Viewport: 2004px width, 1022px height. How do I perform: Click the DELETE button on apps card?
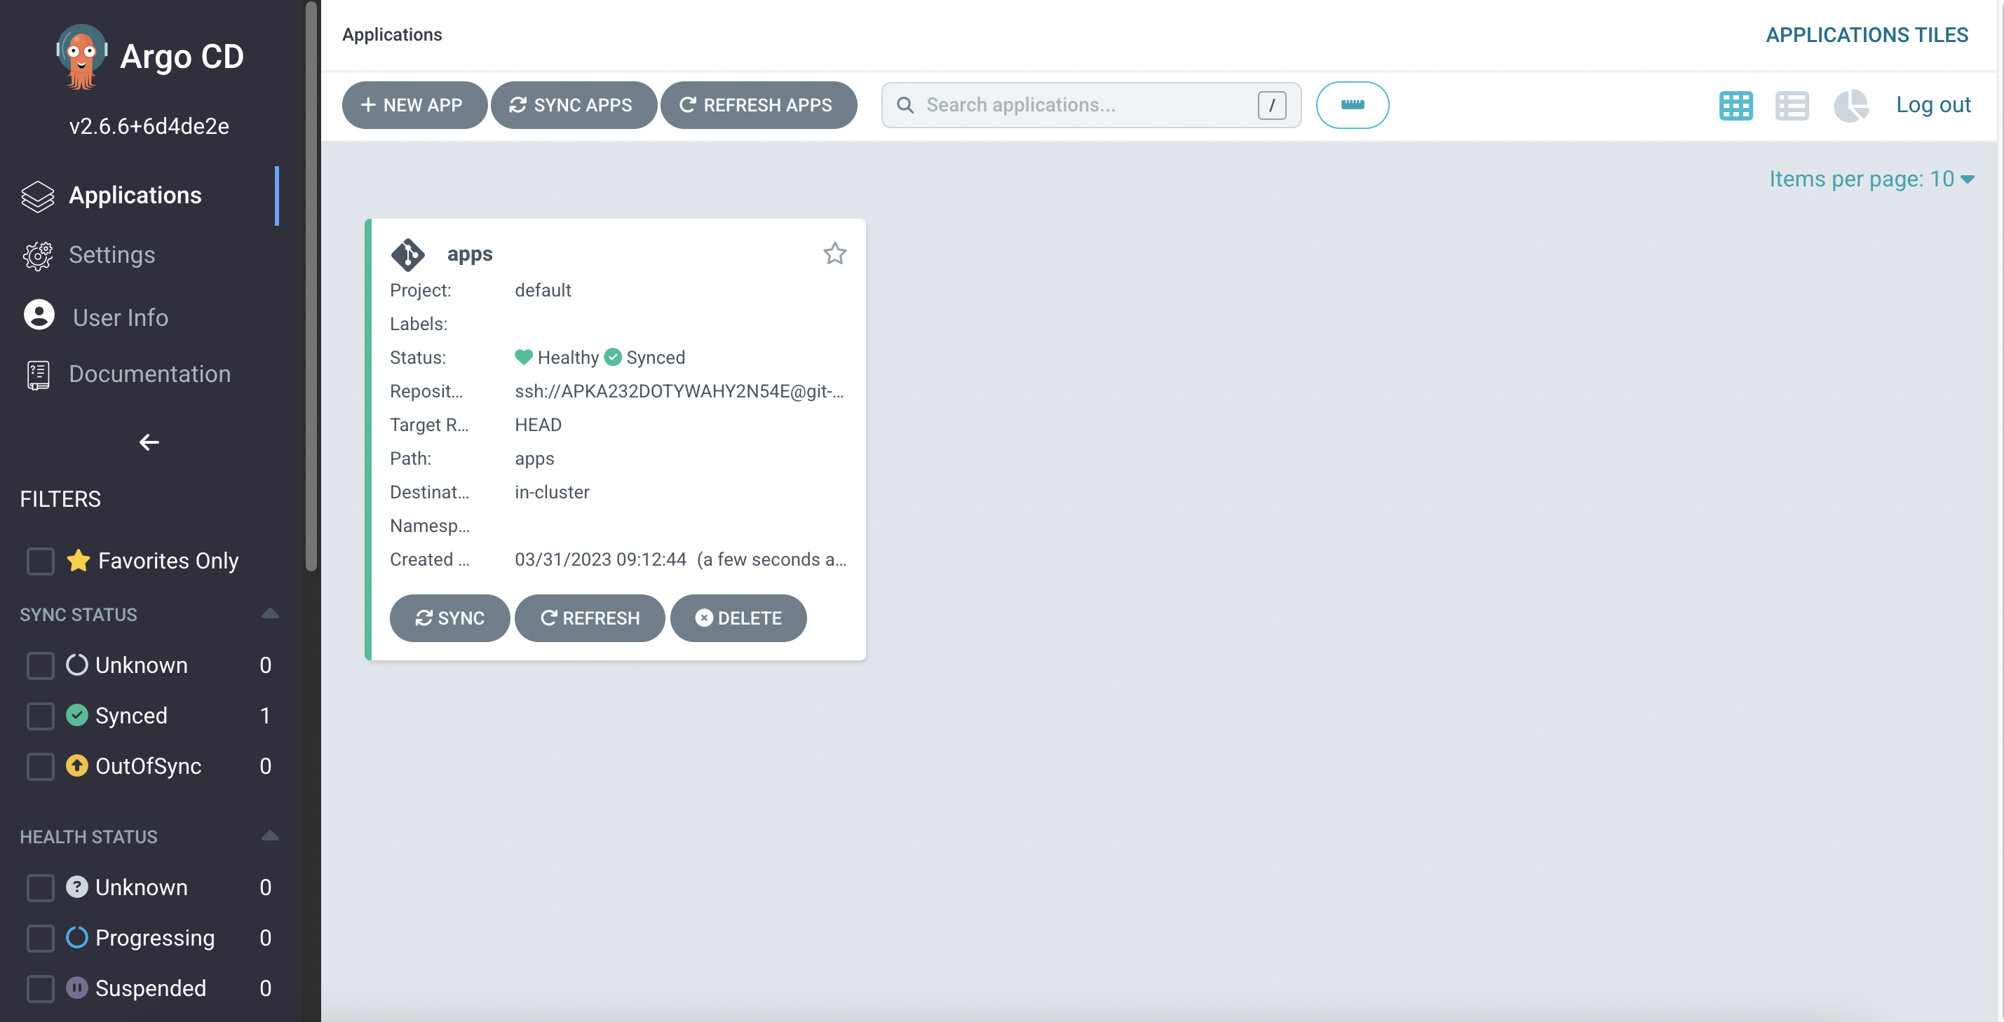click(737, 618)
